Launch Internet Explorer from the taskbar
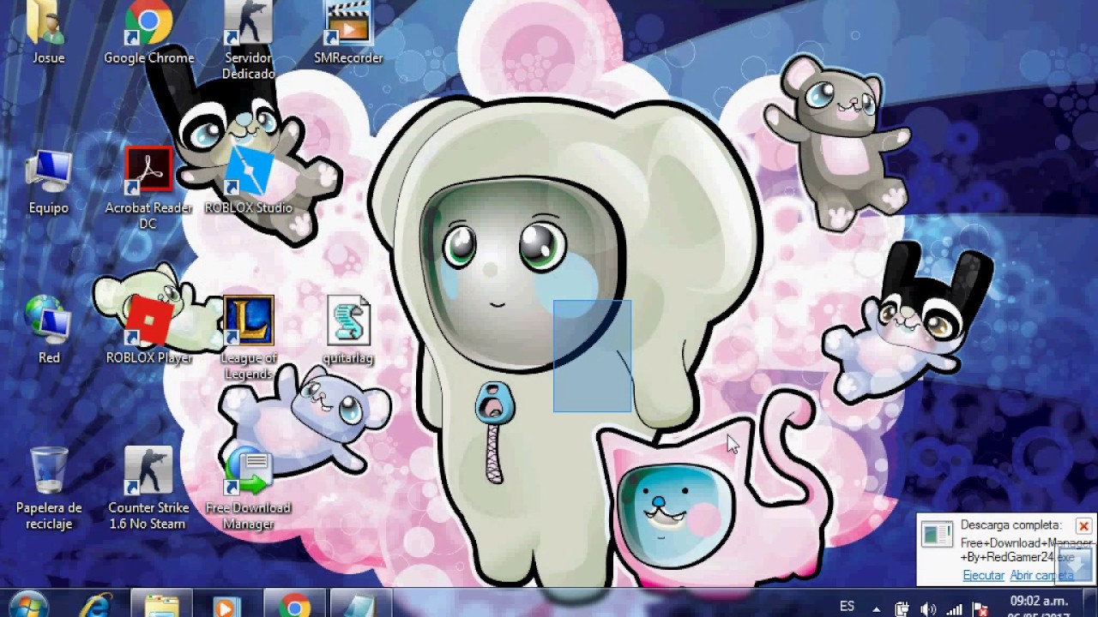 (x=94, y=605)
